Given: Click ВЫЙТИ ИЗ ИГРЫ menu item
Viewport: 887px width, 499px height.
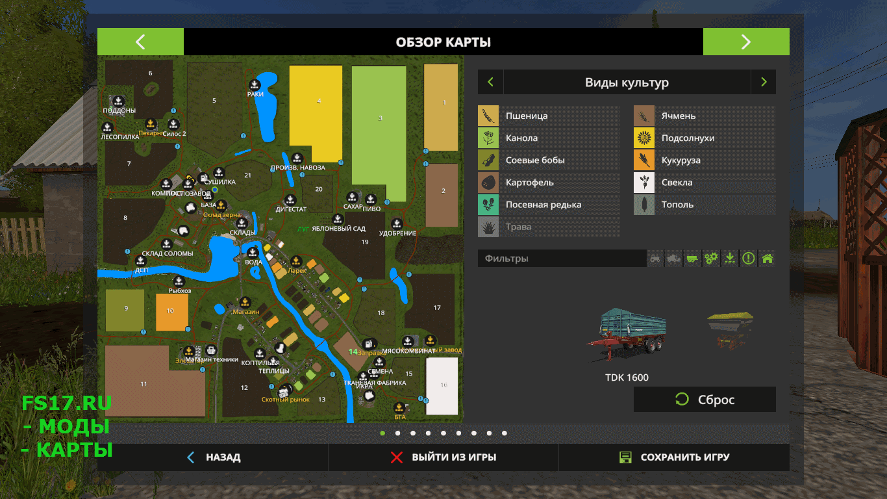Looking at the screenshot, I should [x=443, y=457].
